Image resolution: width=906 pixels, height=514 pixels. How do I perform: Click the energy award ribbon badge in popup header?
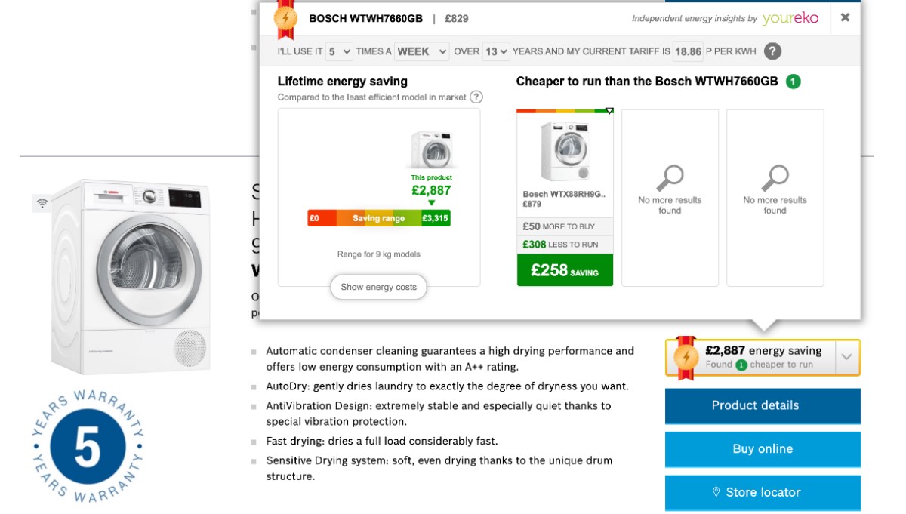tap(285, 19)
